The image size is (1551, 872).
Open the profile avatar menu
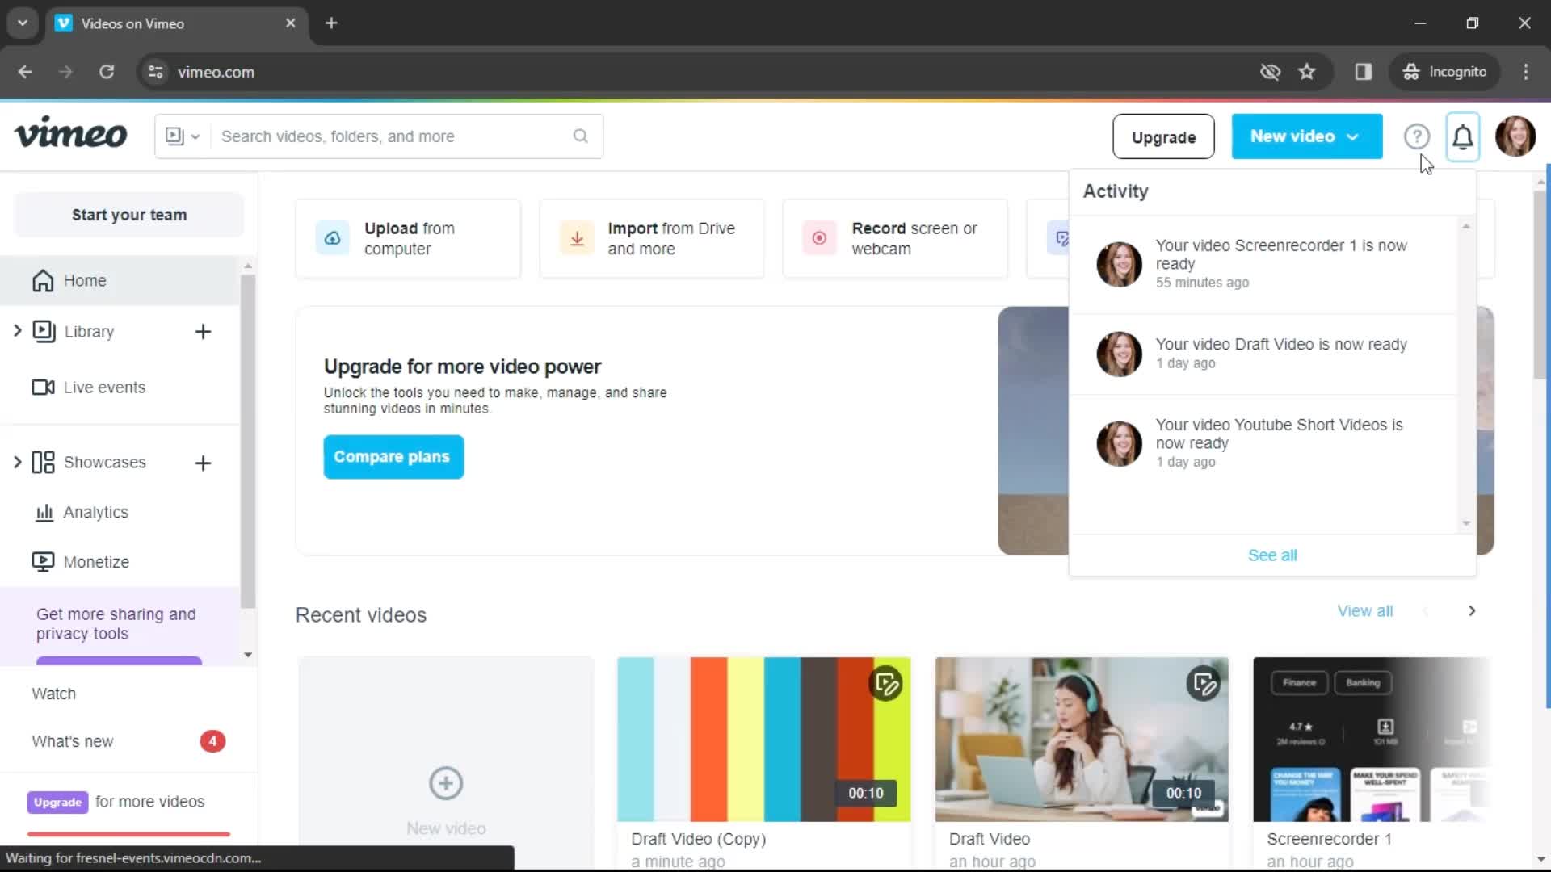click(1515, 136)
